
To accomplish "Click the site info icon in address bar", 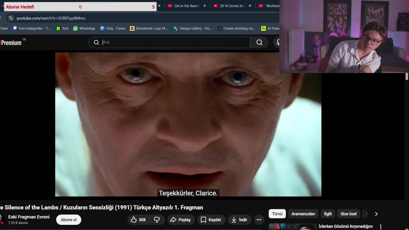I will (11, 18).
